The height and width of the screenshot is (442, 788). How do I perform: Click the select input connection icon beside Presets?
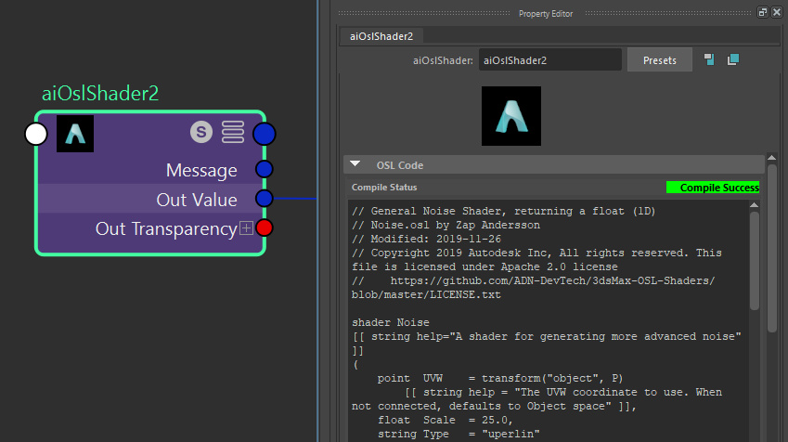point(709,59)
